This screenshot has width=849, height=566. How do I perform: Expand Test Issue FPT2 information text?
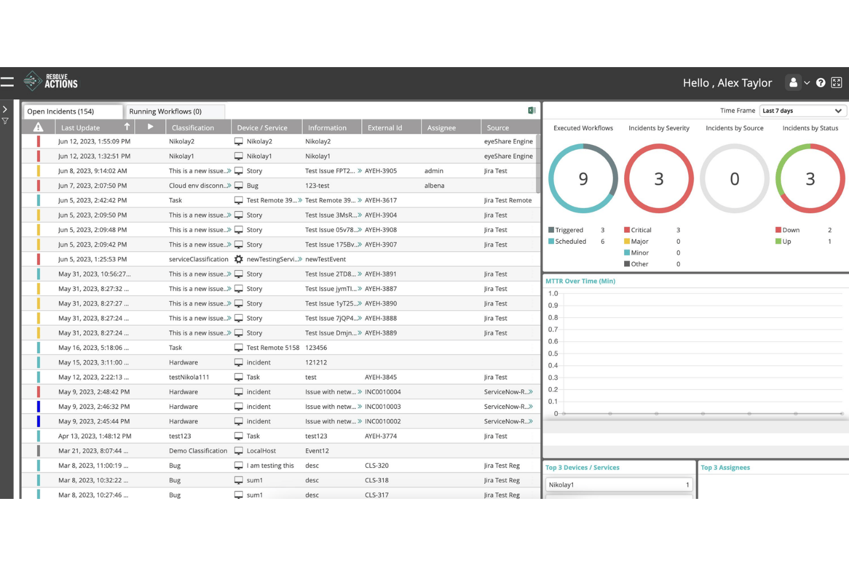tap(360, 171)
